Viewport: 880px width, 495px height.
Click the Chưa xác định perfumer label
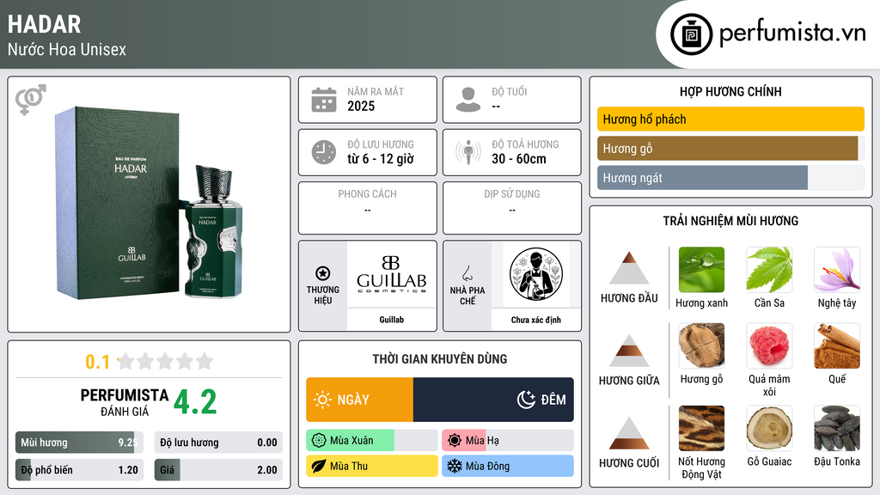coord(536,320)
